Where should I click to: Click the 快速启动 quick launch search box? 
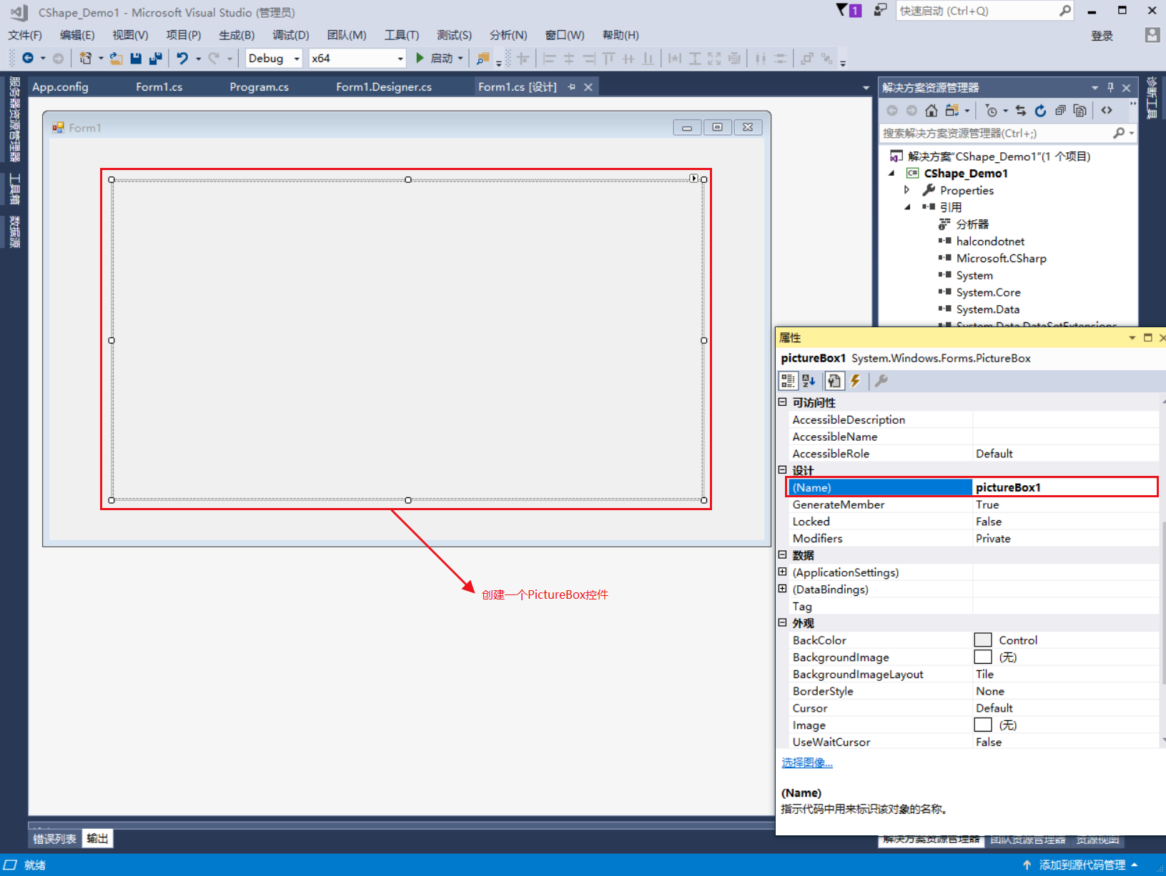(x=984, y=11)
